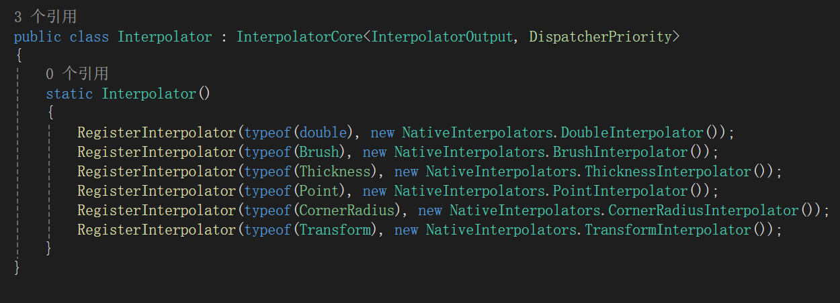Click the InterpolatorOutput type argument

pos(442,36)
